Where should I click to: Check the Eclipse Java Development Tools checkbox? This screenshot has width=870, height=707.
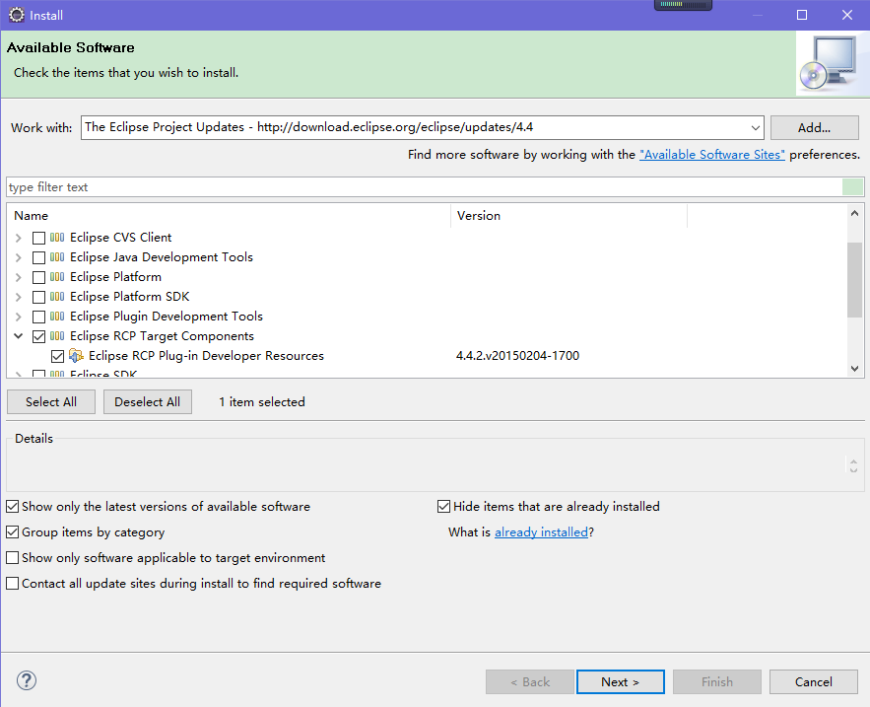[x=38, y=257]
